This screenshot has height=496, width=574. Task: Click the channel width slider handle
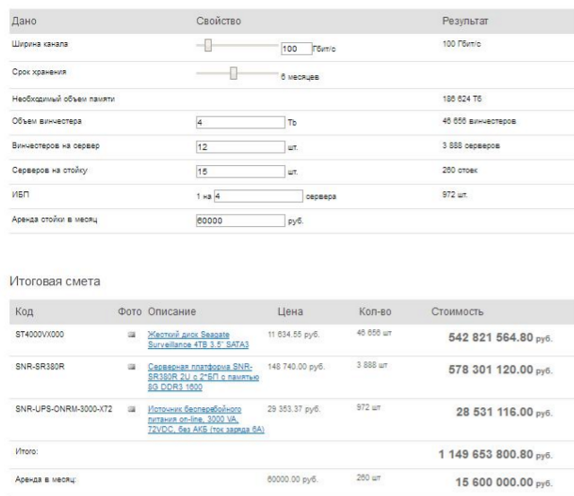point(206,43)
